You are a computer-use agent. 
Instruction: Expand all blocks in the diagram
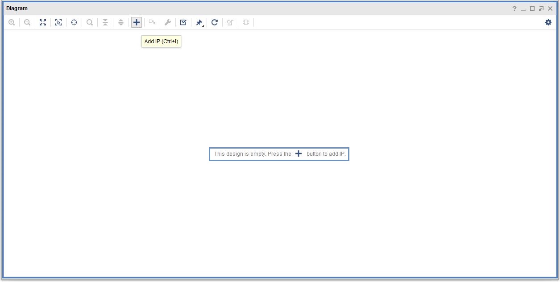[x=121, y=22]
